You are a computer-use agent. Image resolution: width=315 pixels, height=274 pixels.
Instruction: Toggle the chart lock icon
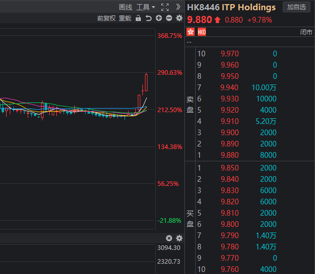[138, 18]
